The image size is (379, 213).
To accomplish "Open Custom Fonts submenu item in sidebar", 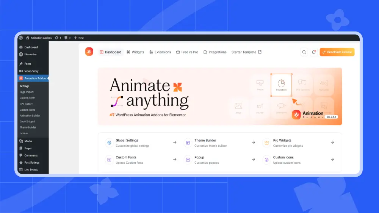I will pyautogui.click(x=27, y=98).
